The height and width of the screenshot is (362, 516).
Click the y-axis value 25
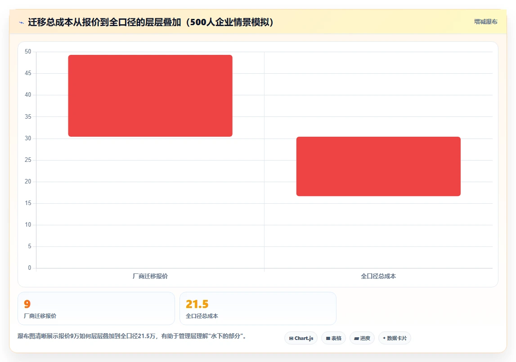point(28,160)
